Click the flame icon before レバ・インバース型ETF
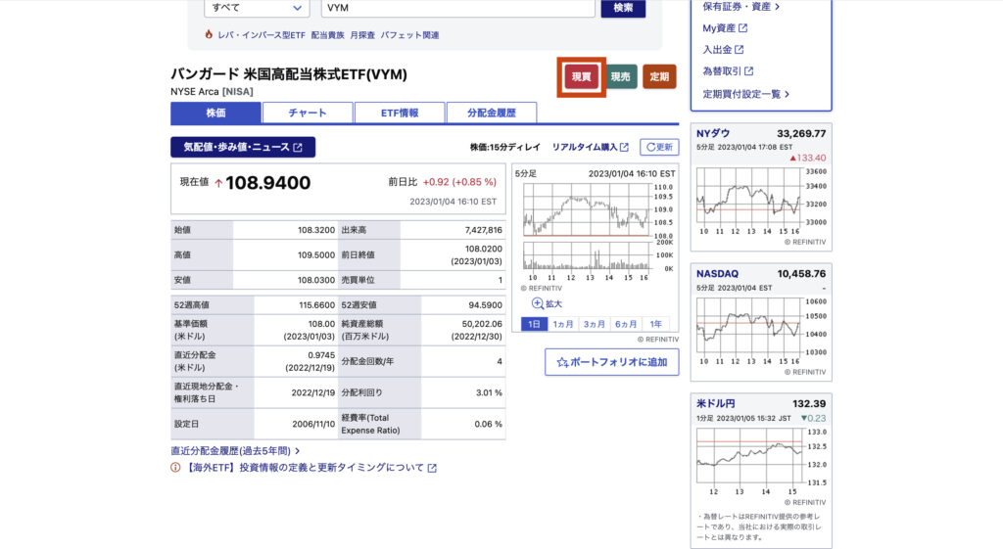 pyautogui.click(x=209, y=34)
